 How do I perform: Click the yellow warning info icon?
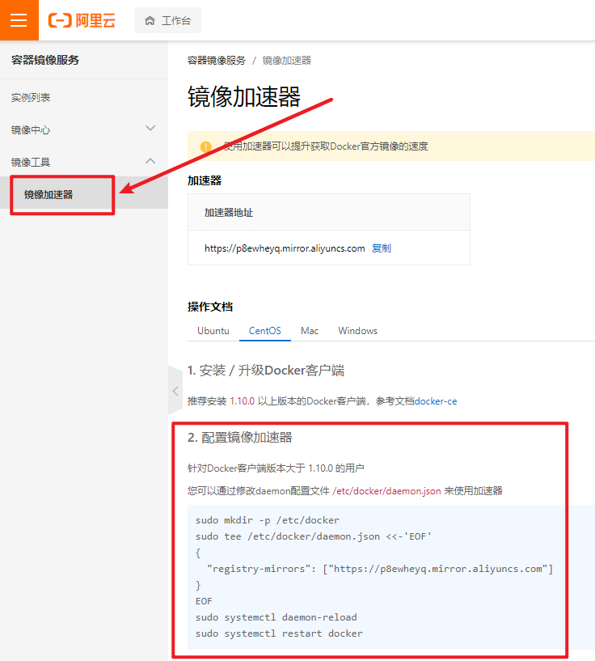click(x=206, y=146)
